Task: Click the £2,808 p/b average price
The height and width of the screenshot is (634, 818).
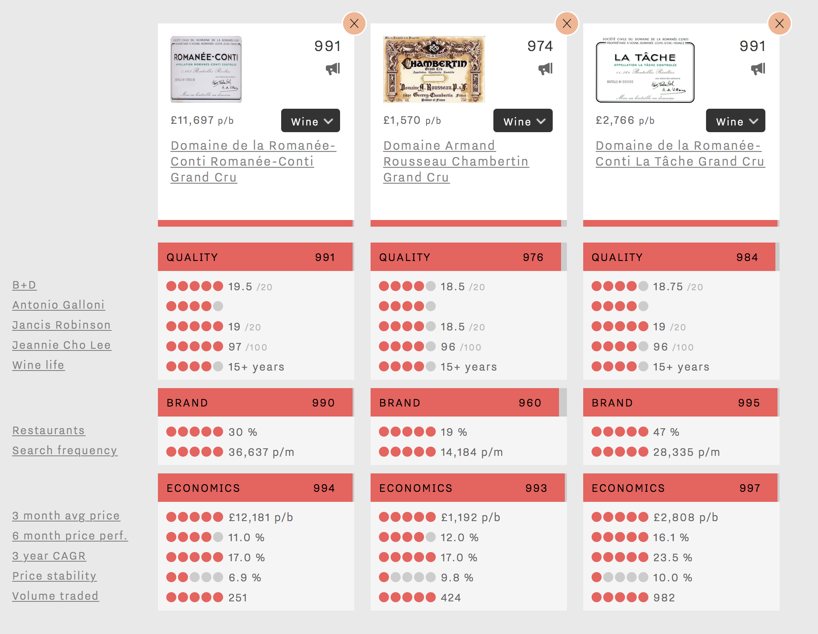Action: (x=686, y=518)
